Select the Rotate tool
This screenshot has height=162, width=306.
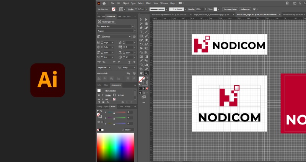click(141, 44)
